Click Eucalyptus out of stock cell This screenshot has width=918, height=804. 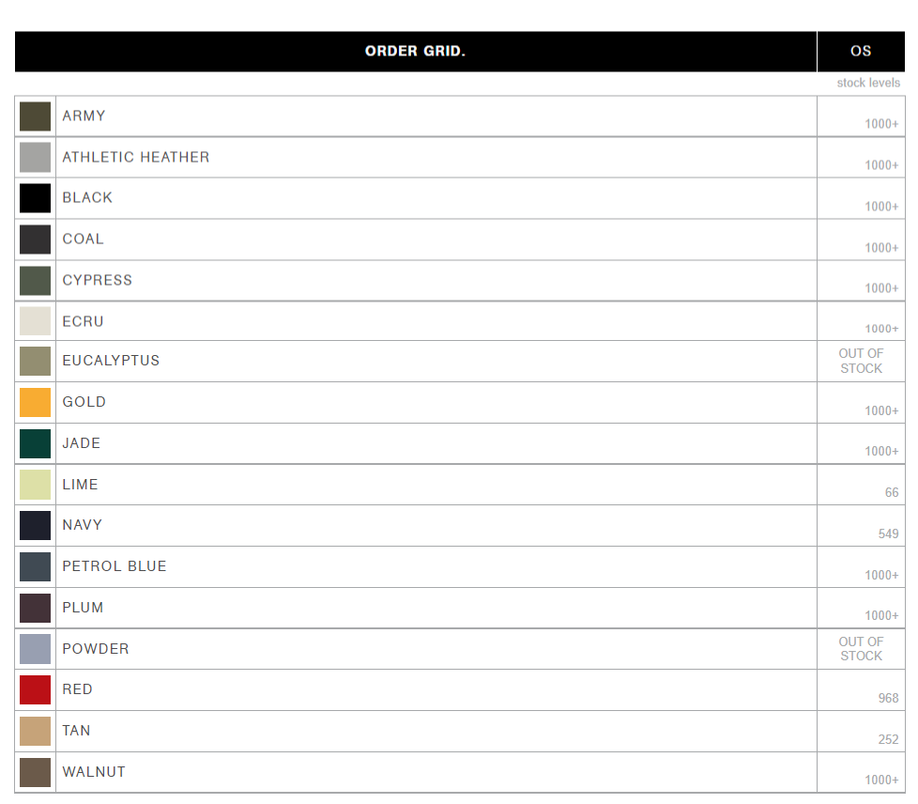tap(861, 361)
